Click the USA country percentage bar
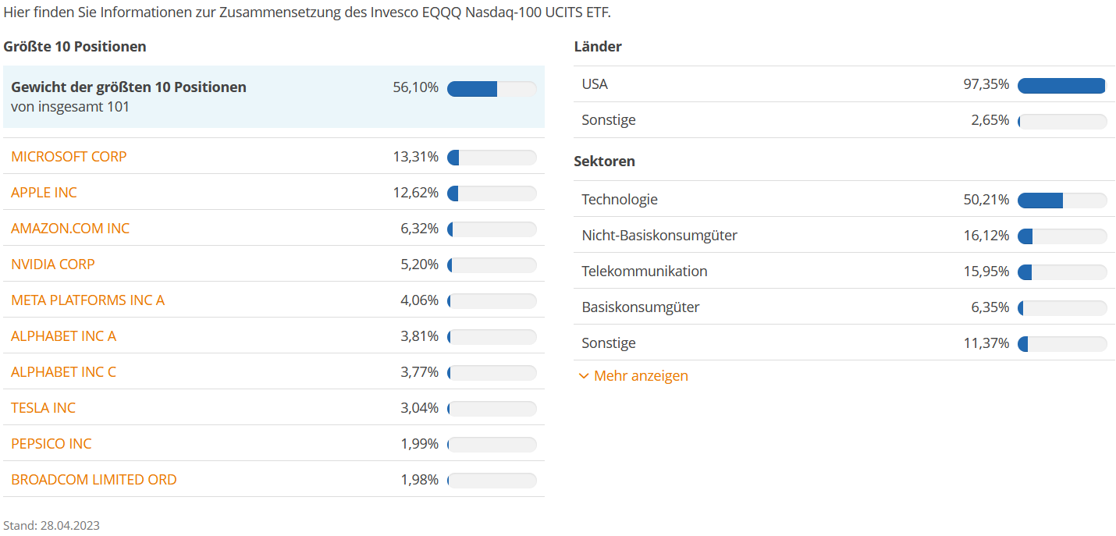The height and width of the screenshot is (536, 1116). [x=1062, y=86]
